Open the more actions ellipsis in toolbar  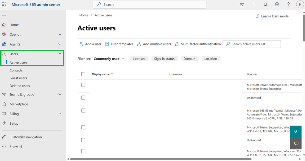[x=286, y=44]
